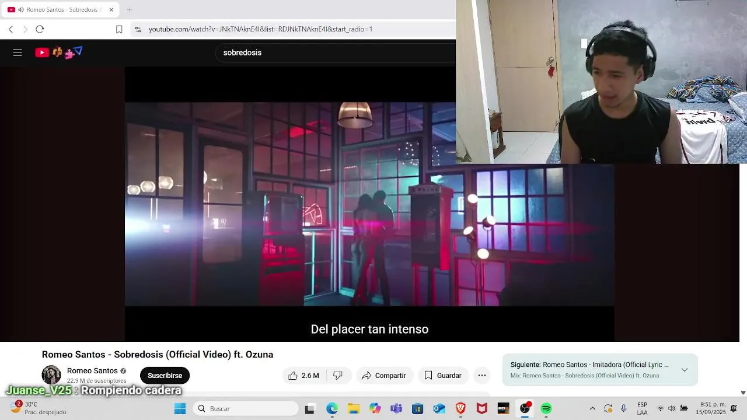Open clock showing 9:51 p. m.

[710, 409]
